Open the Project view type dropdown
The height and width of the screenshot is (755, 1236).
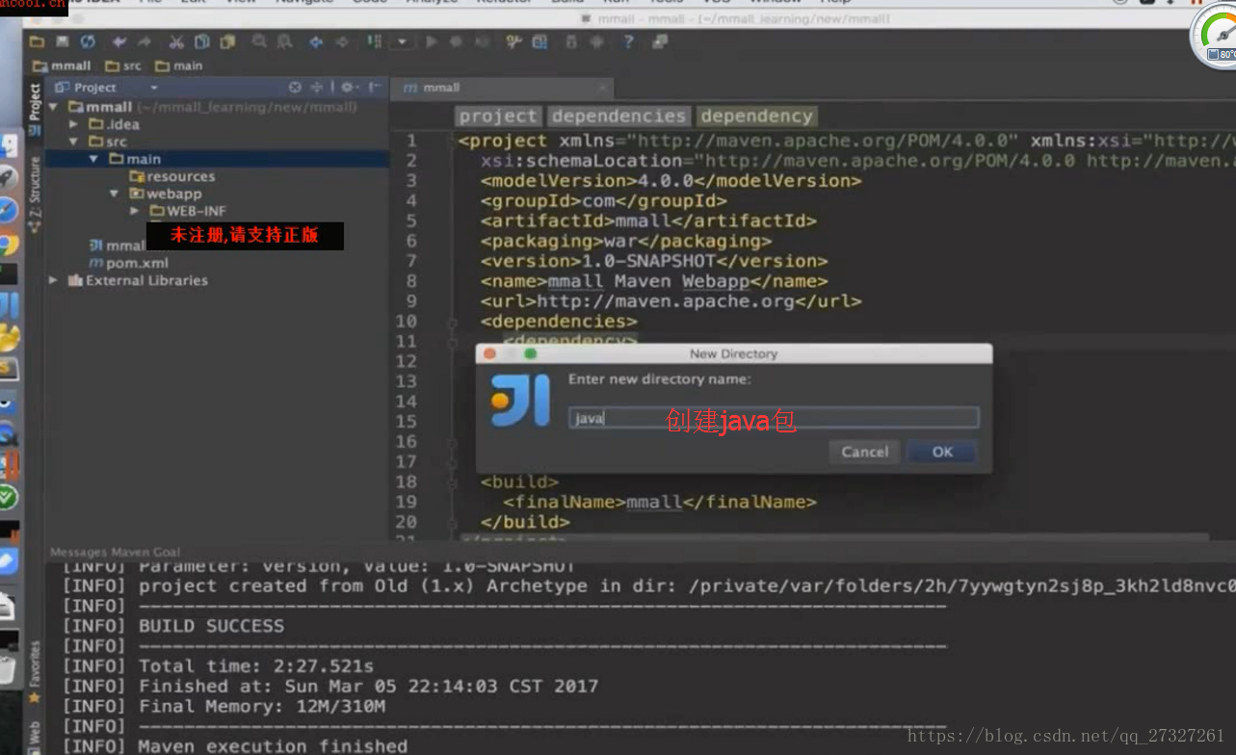pyautogui.click(x=153, y=88)
